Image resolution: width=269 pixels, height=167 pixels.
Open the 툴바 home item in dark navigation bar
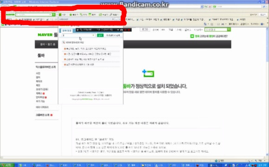pyautogui.click(x=48, y=44)
